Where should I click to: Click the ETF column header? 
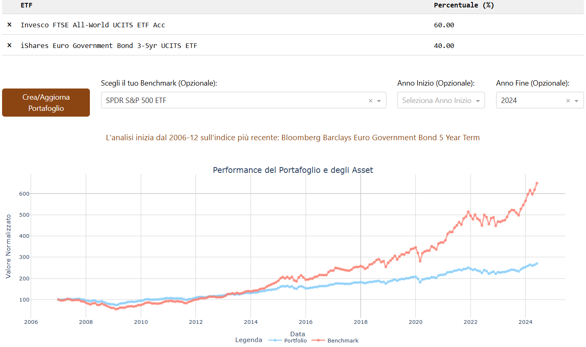(27, 5)
